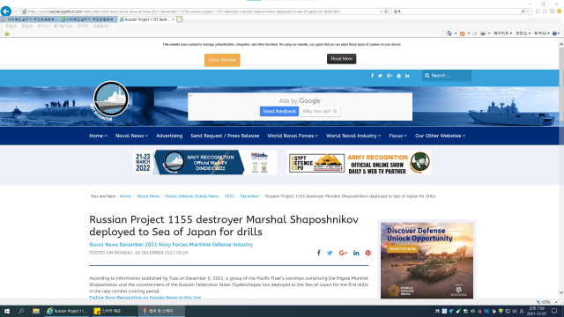Click the Close Window cookie button
This screenshot has height=317, width=564.
[x=222, y=60]
